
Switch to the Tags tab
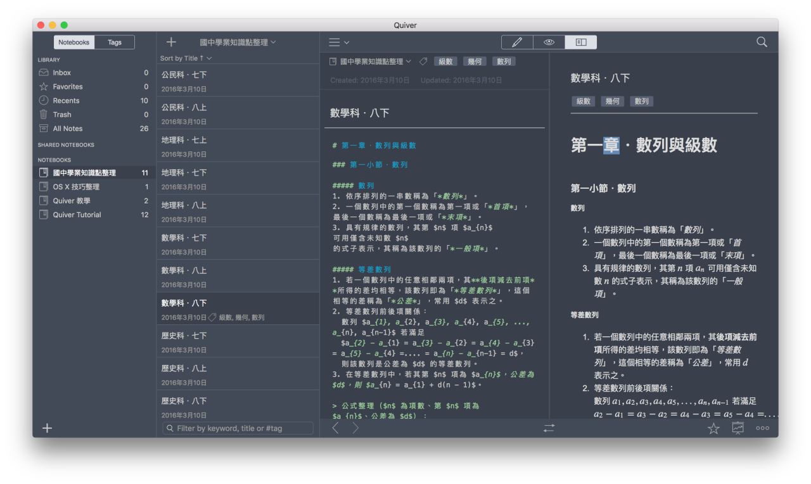pos(115,42)
